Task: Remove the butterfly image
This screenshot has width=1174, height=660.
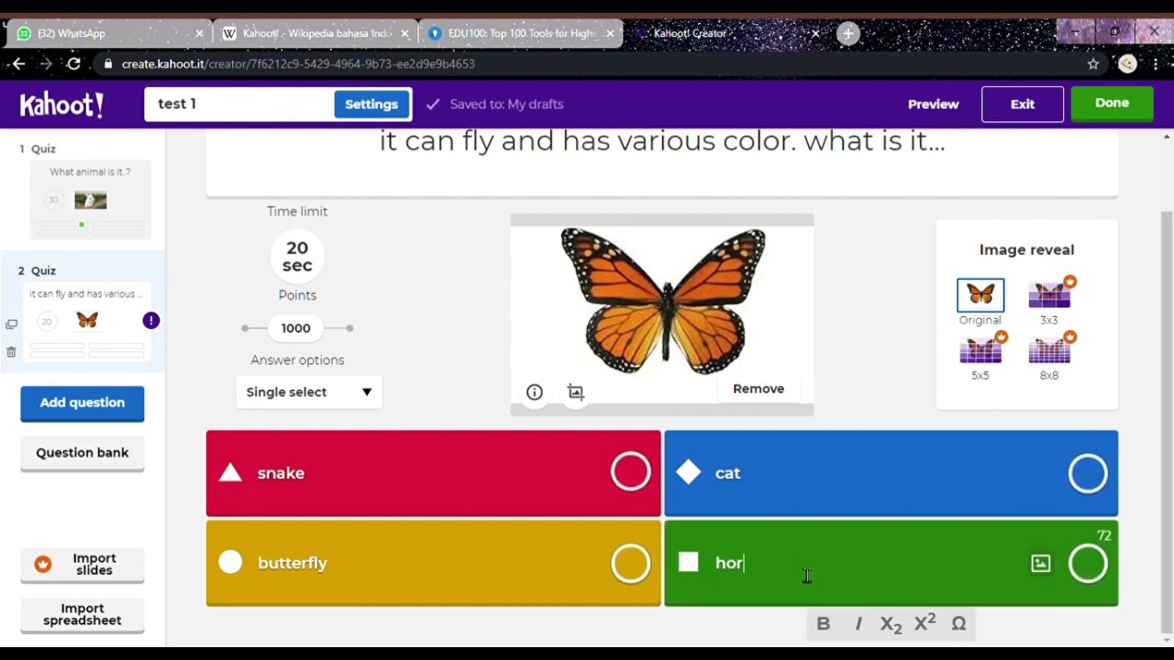Action: click(759, 389)
